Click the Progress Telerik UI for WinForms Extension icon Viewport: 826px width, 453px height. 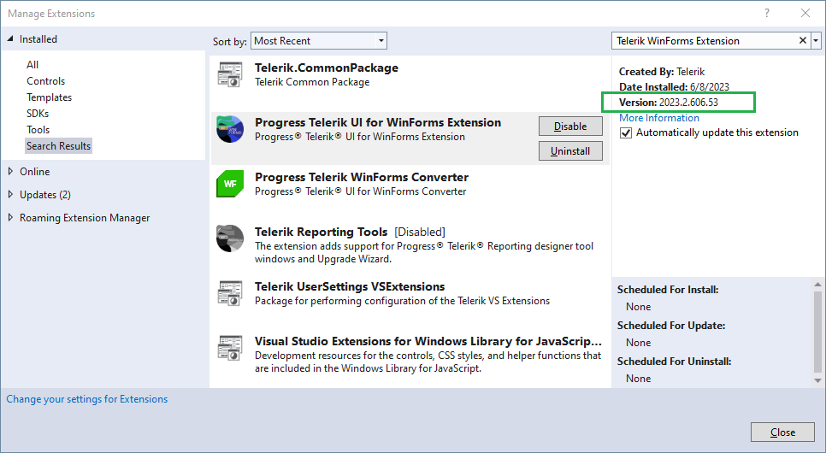coord(230,129)
